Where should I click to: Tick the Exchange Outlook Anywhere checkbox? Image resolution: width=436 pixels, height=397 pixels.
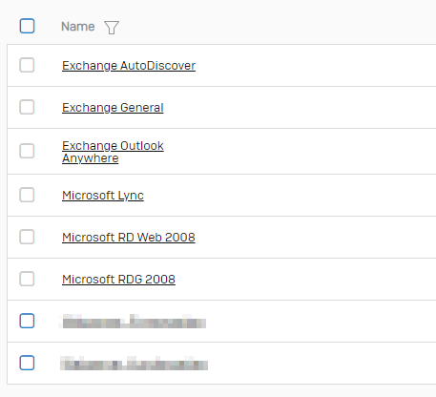pyautogui.click(x=27, y=151)
